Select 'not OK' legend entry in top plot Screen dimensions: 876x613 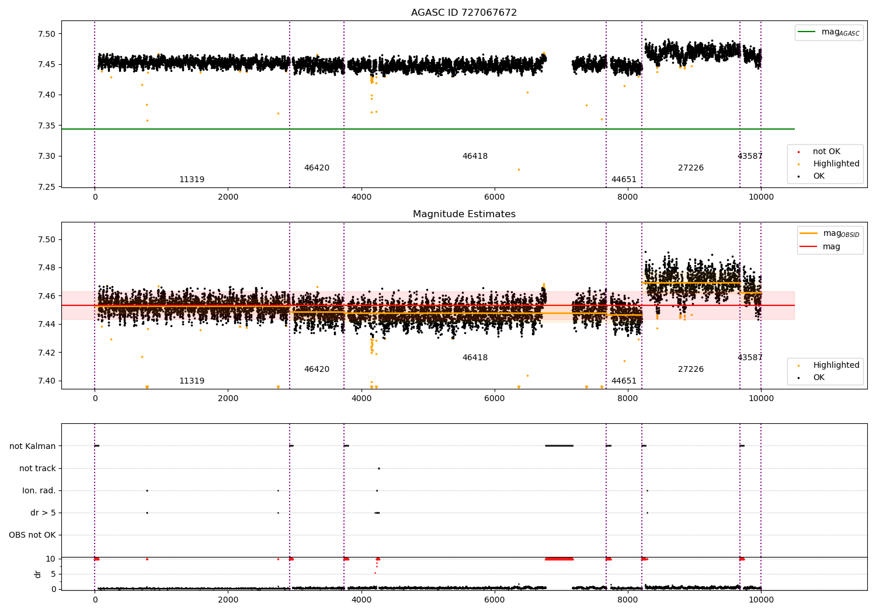pos(819,152)
